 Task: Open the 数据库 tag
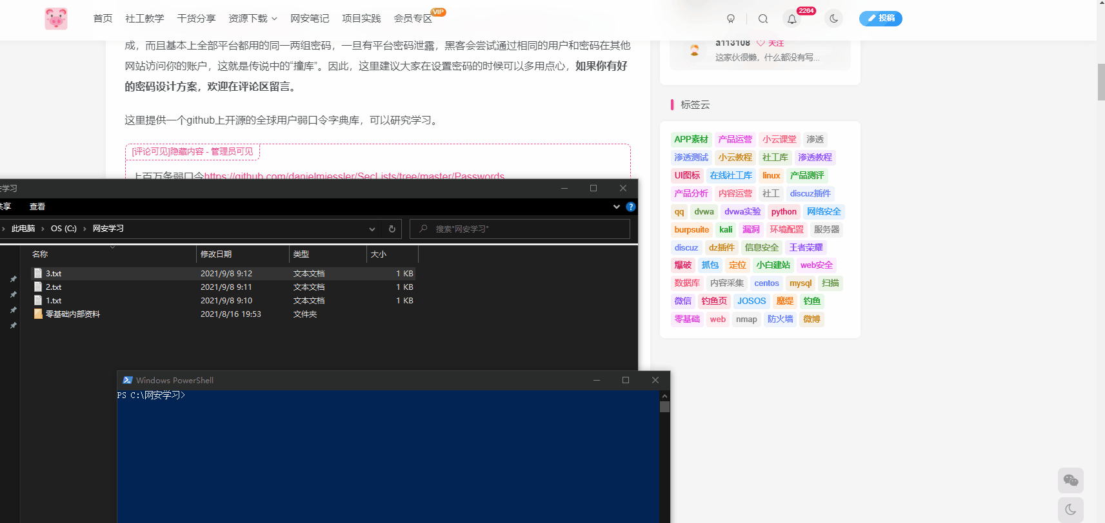687,283
